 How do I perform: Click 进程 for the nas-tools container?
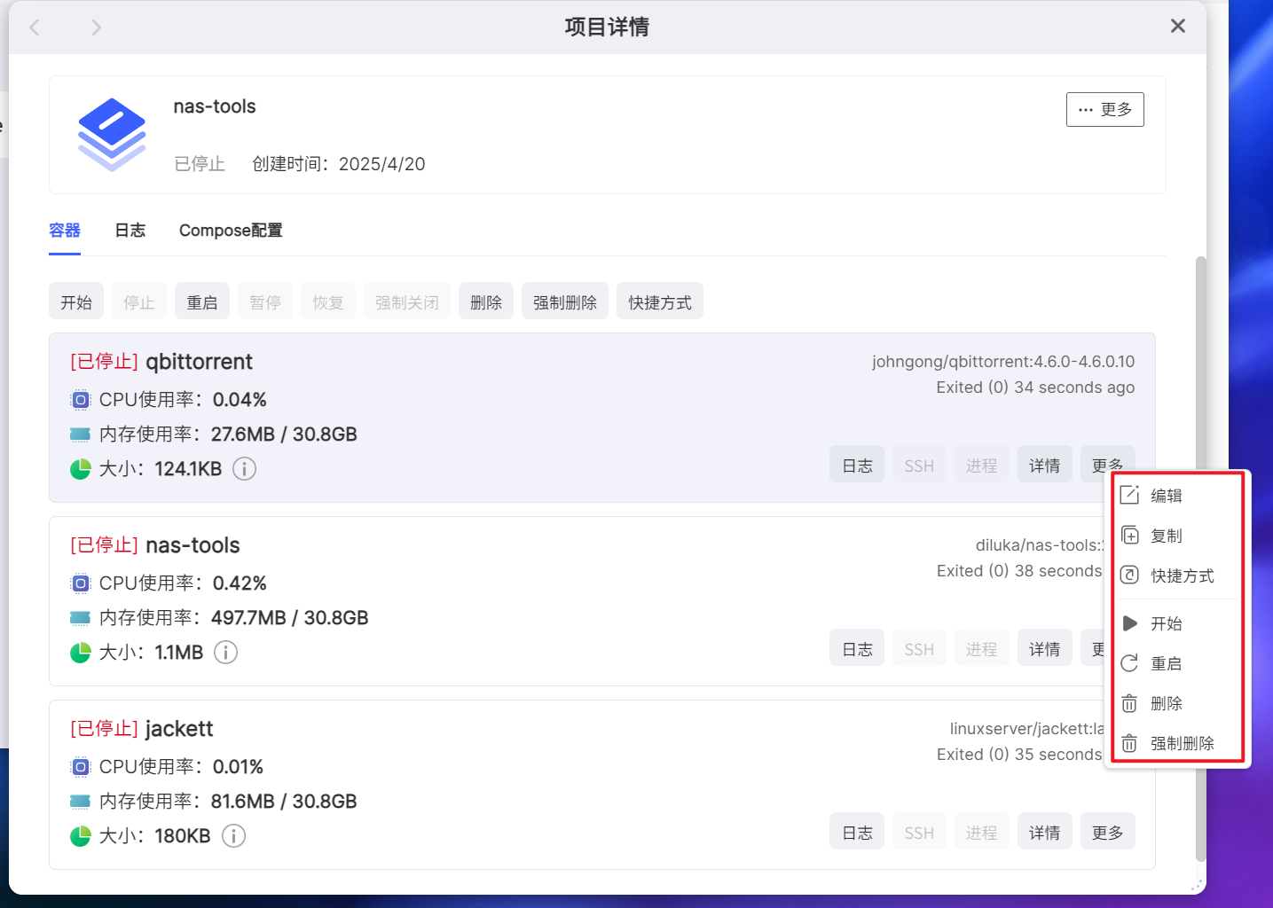982,648
